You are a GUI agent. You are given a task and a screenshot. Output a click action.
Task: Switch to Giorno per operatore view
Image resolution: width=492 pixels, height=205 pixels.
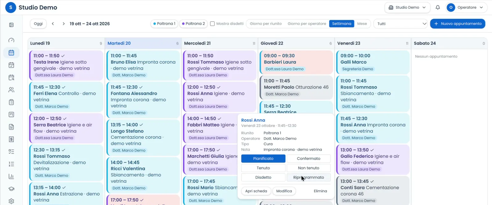(x=307, y=24)
